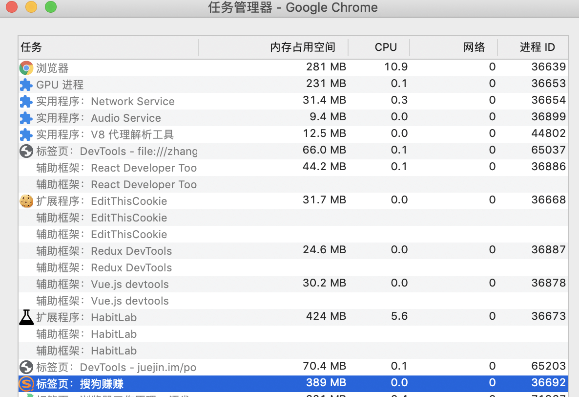Click memory value 281 MB
This screenshot has width=579, height=397.
click(x=326, y=67)
